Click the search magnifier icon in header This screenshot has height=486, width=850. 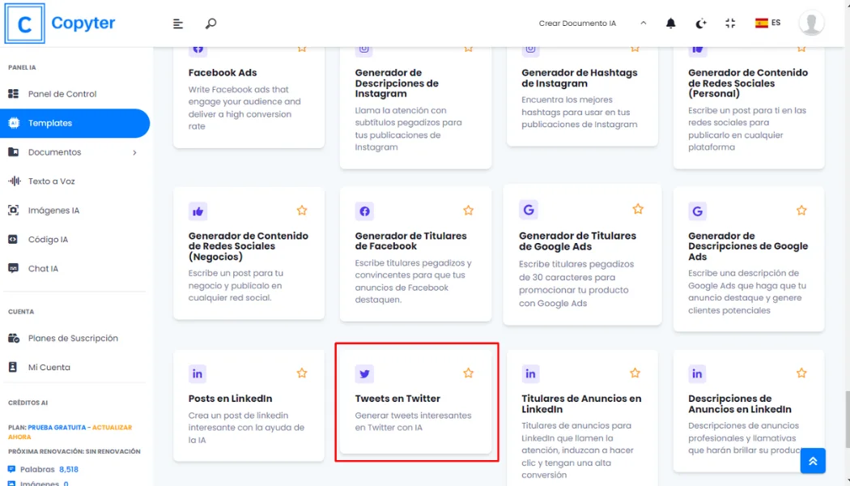tap(210, 23)
